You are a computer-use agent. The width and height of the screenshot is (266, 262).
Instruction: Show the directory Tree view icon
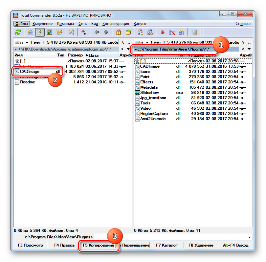pos(59,32)
